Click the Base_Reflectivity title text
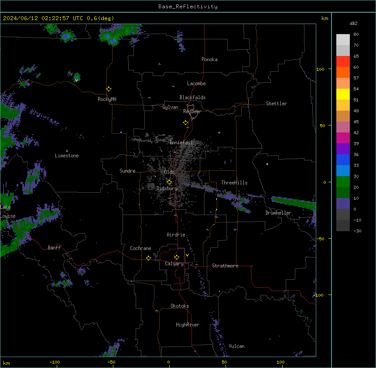 [x=188, y=7]
